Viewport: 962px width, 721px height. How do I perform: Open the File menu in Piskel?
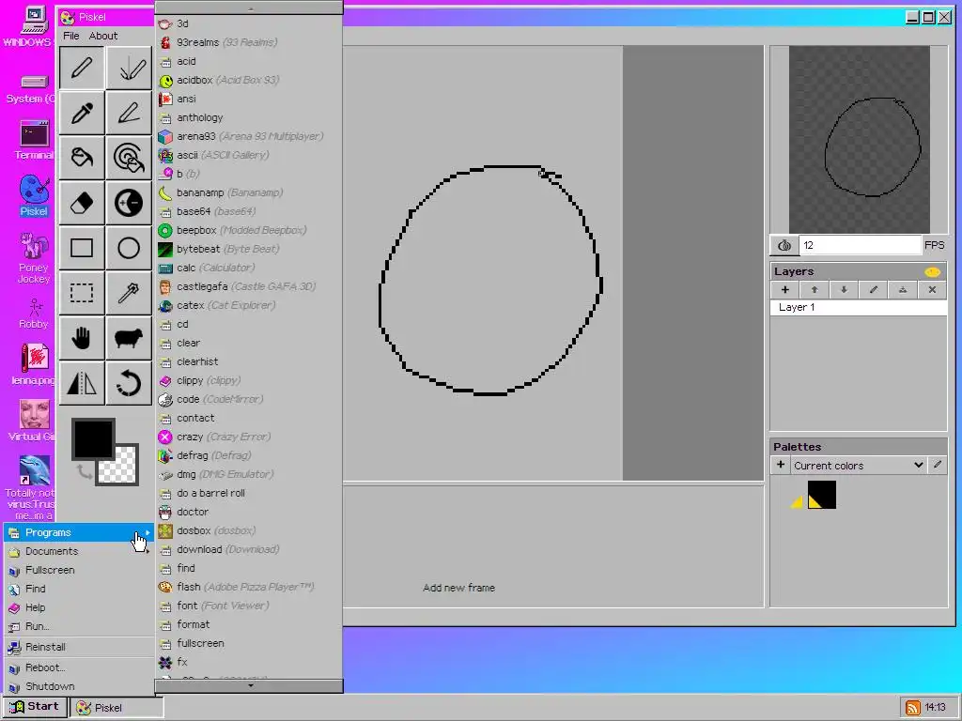point(71,36)
